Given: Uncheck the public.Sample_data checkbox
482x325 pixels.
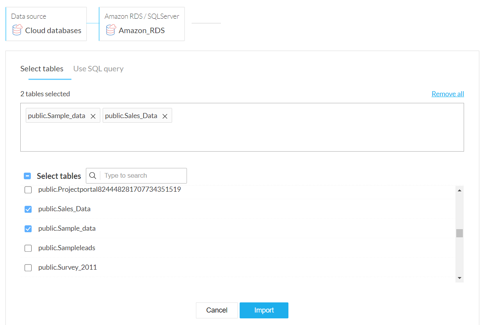Looking at the screenshot, I should click(x=28, y=229).
